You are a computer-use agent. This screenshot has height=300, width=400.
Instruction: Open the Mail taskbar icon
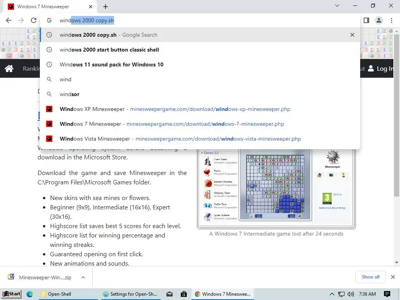(x=170, y=294)
